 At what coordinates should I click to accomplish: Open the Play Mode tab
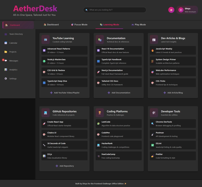pos(139,25)
